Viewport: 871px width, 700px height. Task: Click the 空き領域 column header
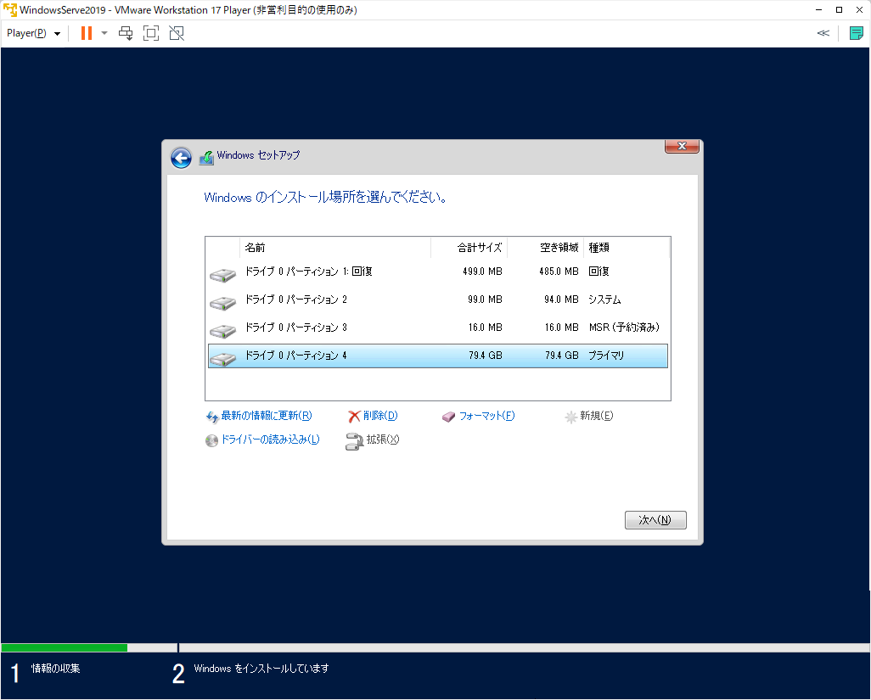[545, 248]
